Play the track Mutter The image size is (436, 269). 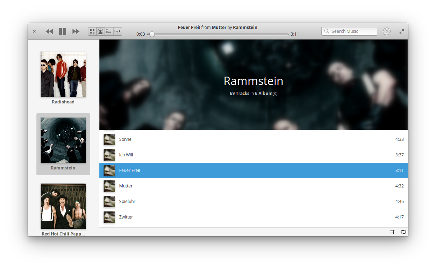click(254, 186)
